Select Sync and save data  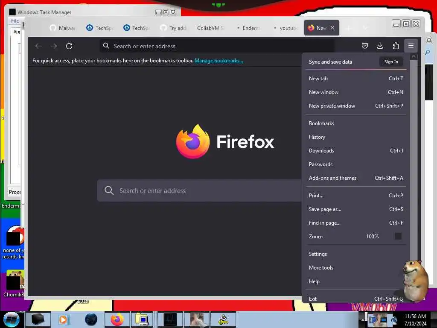(x=330, y=62)
